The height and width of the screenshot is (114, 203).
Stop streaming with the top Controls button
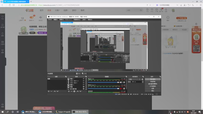click(153, 79)
